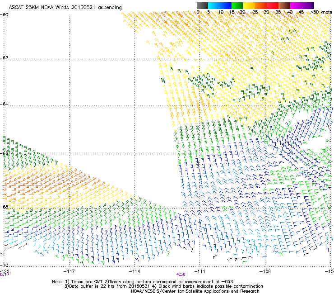Click the gray 0-5 knots color band
The height and width of the screenshot is (294, 334).
click(x=202, y=5)
